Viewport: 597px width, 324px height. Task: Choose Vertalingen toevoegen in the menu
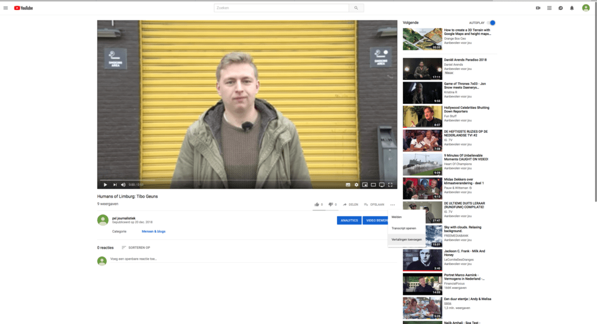407,240
